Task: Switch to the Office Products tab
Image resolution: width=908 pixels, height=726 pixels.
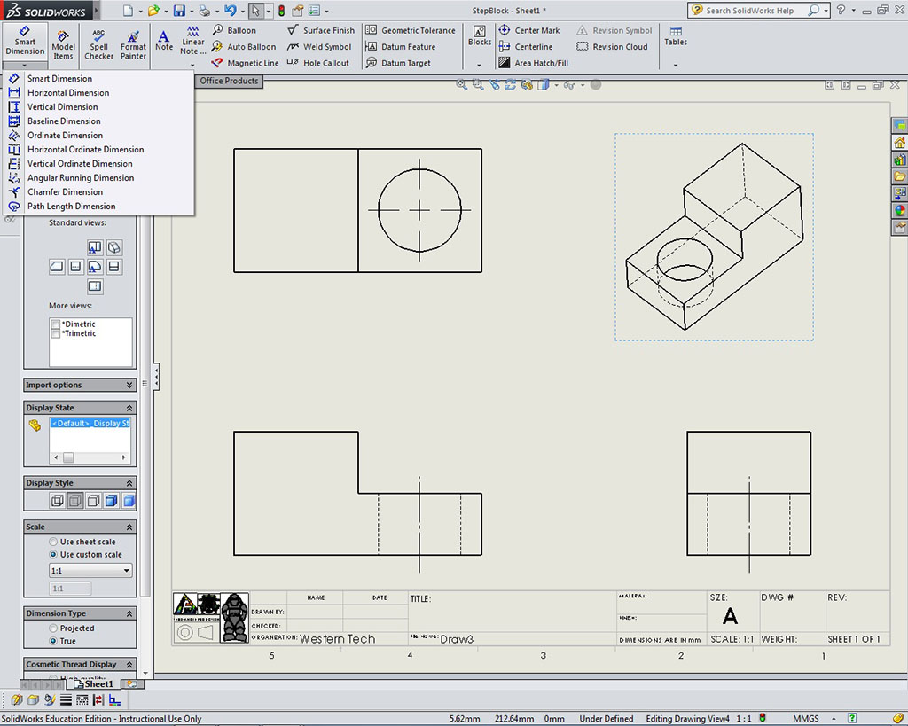Action: click(x=229, y=81)
